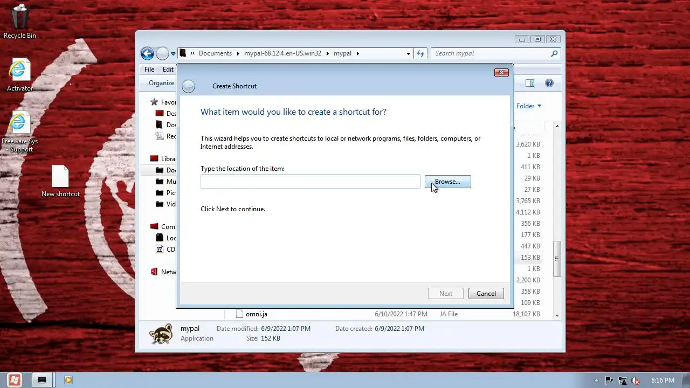The width and height of the screenshot is (690, 388).
Task: Click the Explorer Back arrow button
Action: pyautogui.click(x=147, y=53)
